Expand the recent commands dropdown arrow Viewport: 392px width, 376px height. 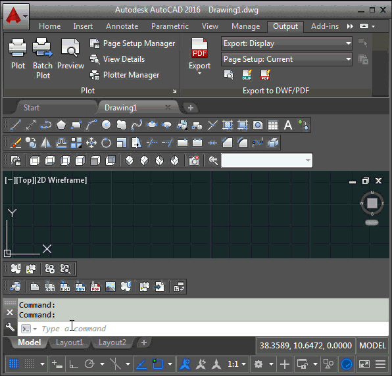point(35,329)
